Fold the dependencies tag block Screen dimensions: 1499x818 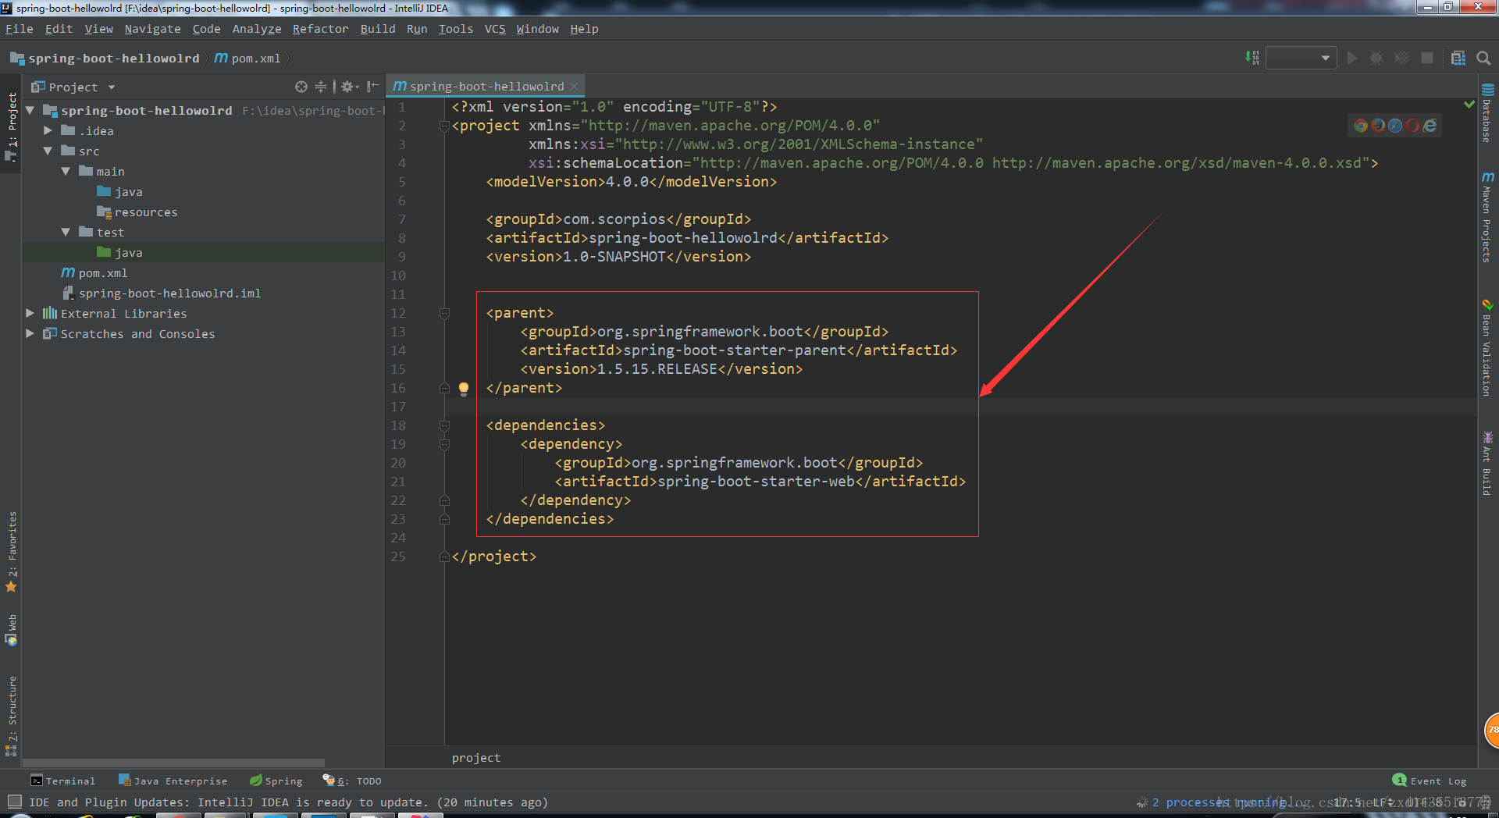pos(444,425)
